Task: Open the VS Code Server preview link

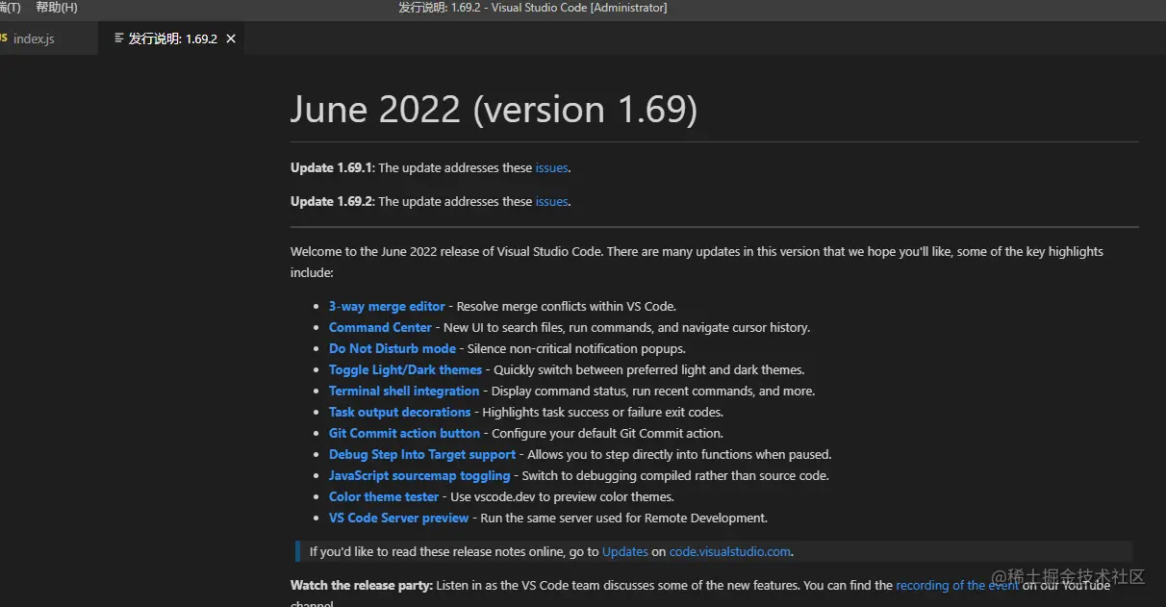Action: pyautogui.click(x=399, y=518)
